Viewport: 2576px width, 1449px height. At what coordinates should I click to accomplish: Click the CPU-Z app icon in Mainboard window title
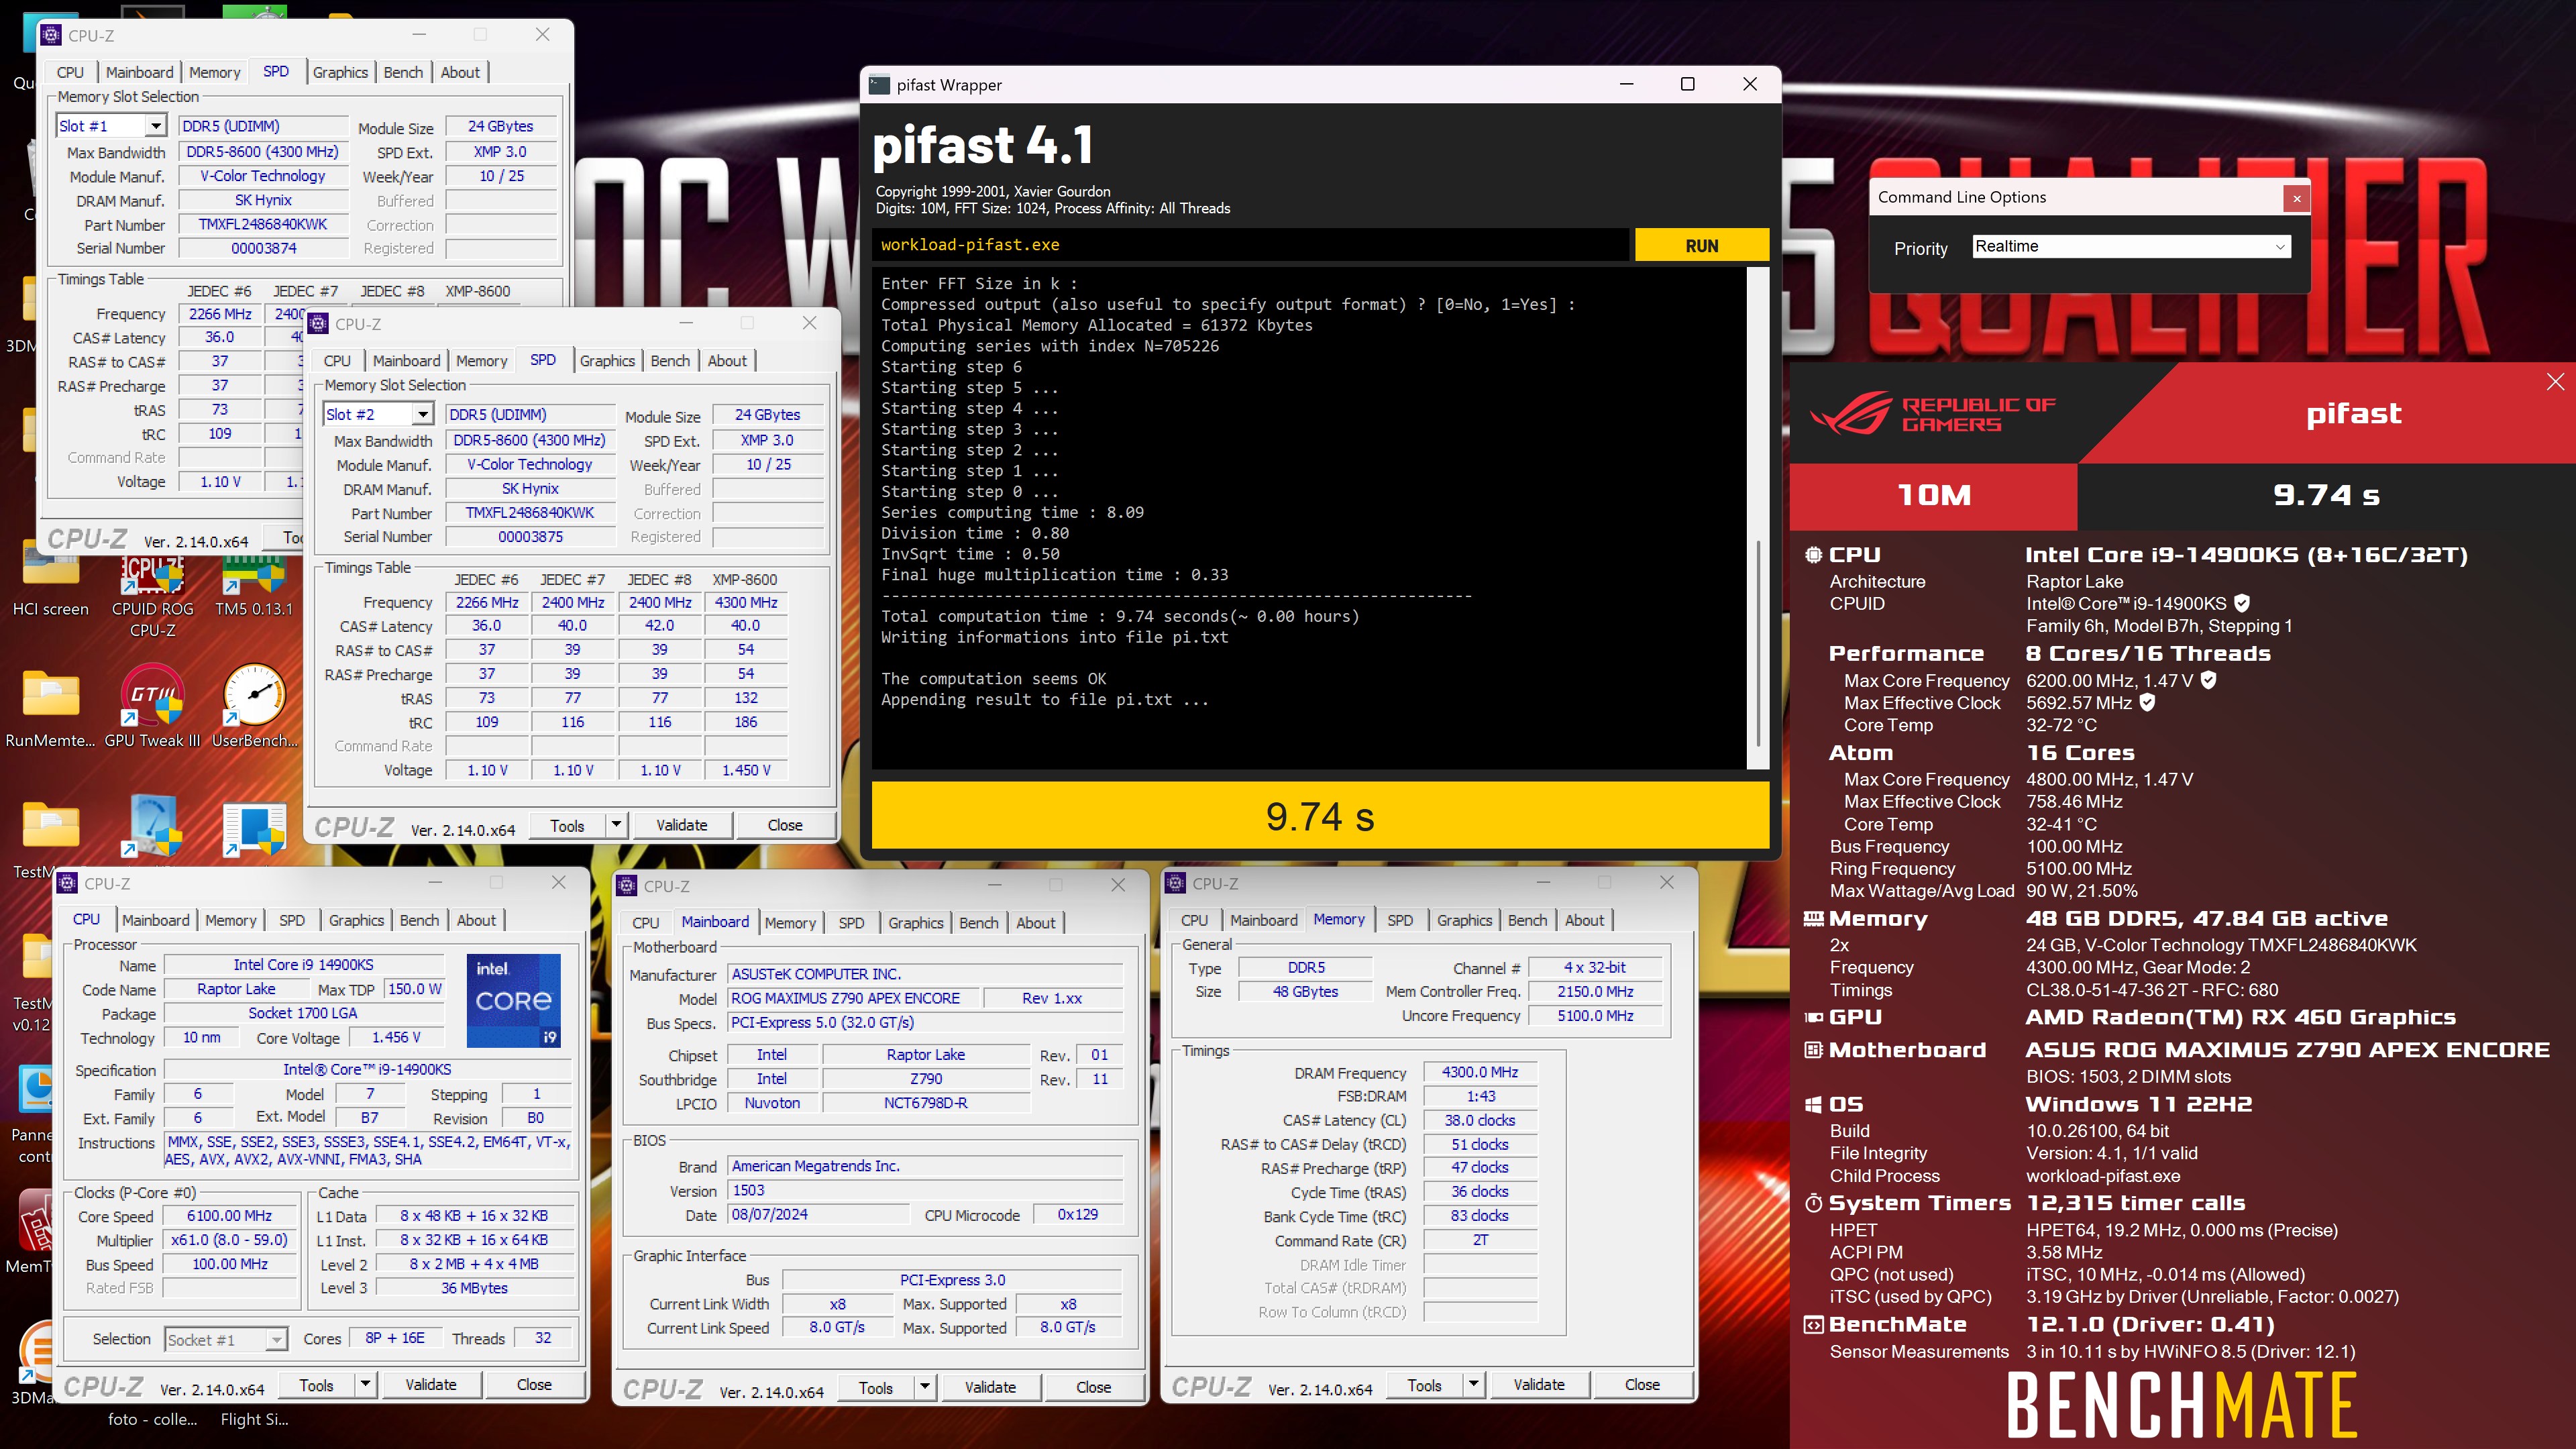coord(627,886)
